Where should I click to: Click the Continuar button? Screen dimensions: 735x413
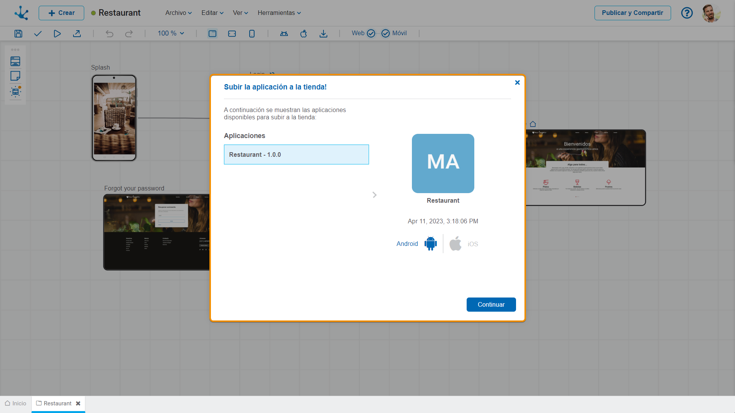point(491,304)
